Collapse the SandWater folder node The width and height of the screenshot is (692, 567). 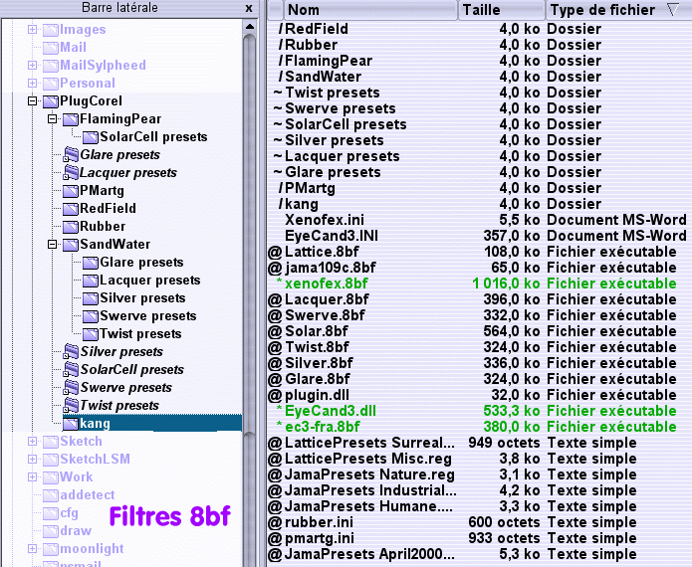[x=52, y=245]
